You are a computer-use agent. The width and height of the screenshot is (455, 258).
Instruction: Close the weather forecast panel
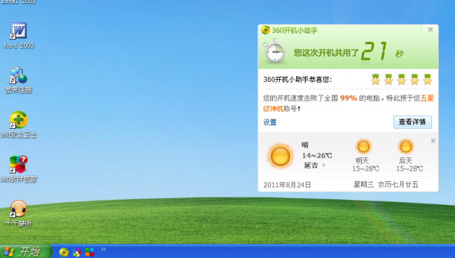433,141
